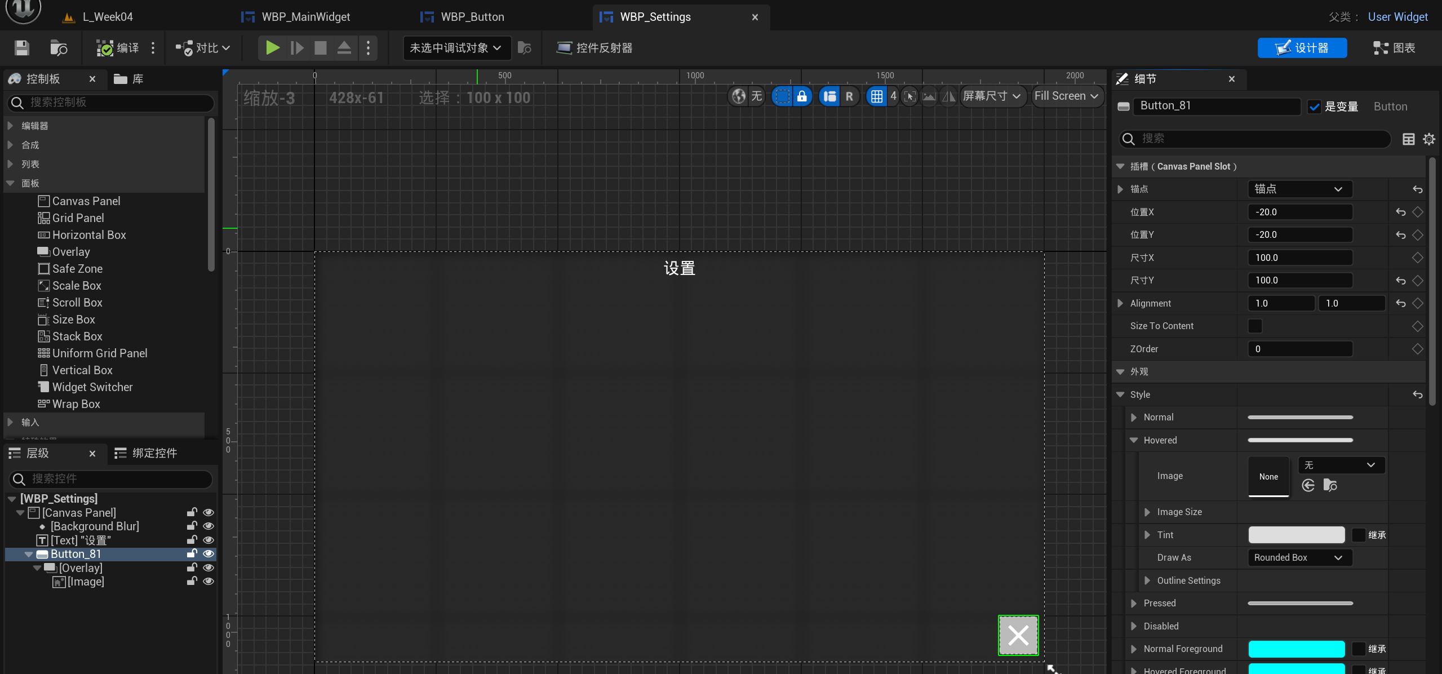Collapse the Panel (面板) palette category
This screenshot has width=1442, height=674.
tap(10, 183)
